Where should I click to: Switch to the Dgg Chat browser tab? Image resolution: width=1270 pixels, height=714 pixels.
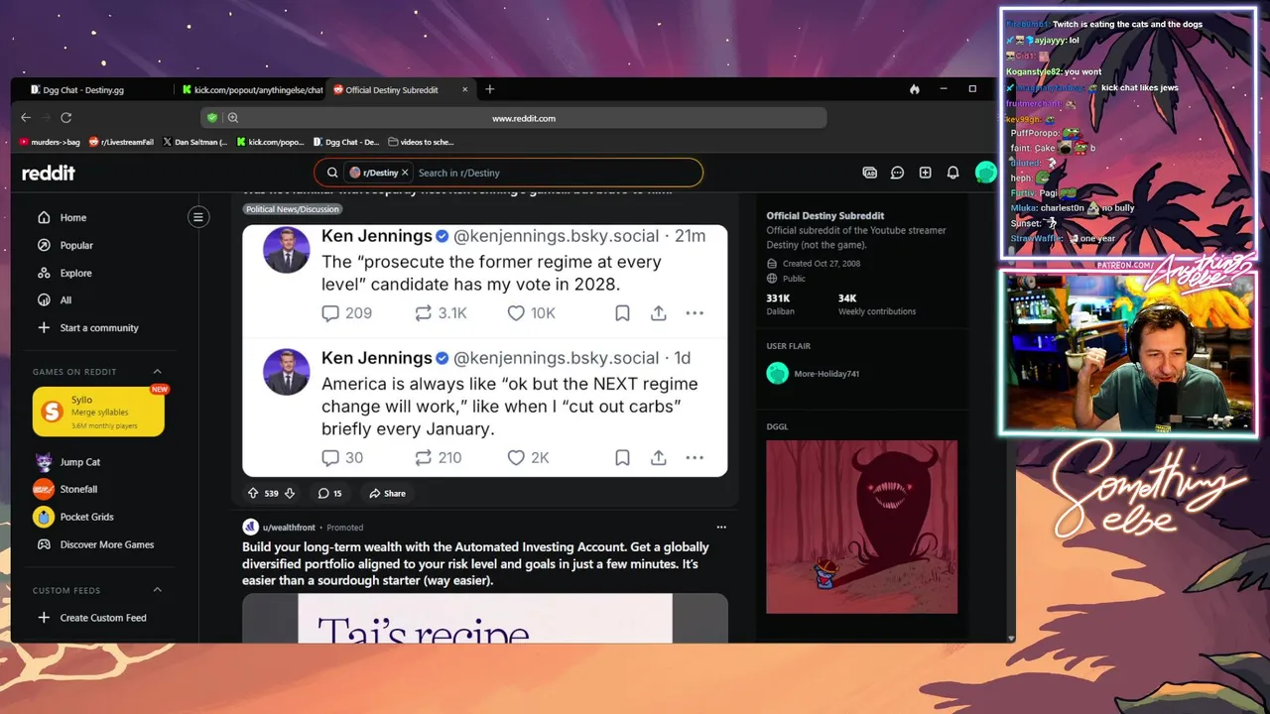[91, 89]
